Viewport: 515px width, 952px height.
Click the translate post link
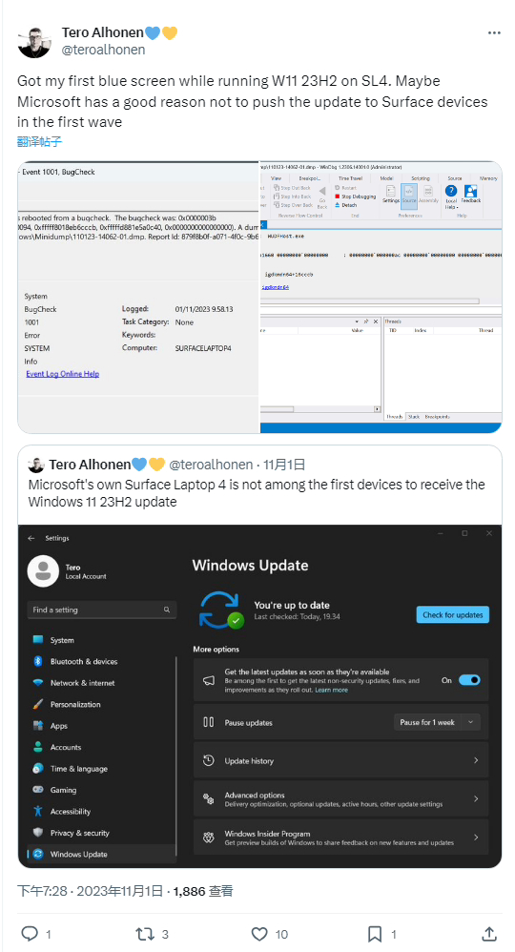point(39,142)
